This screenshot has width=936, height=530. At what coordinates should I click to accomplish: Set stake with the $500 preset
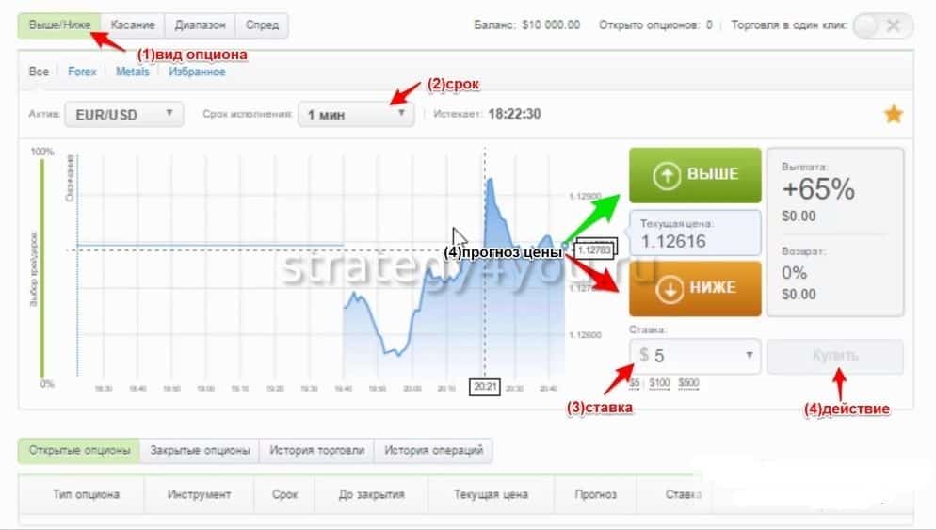[x=688, y=383]
